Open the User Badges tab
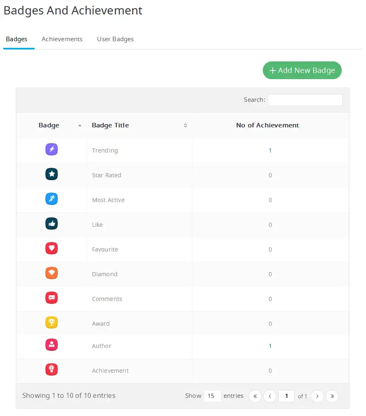Viewport: 366px width, 416px height. pyautogui.click(x=115, y=39)
